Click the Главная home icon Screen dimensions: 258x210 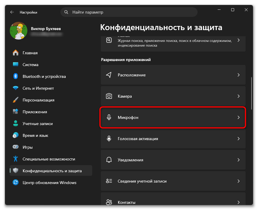coord(16,53)
